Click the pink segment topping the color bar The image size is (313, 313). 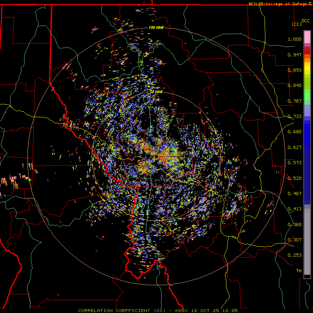307,37
